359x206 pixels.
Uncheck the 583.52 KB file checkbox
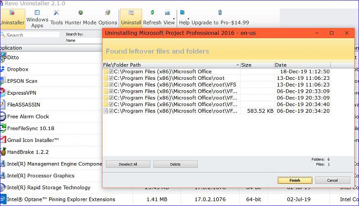tap(111, 111)
